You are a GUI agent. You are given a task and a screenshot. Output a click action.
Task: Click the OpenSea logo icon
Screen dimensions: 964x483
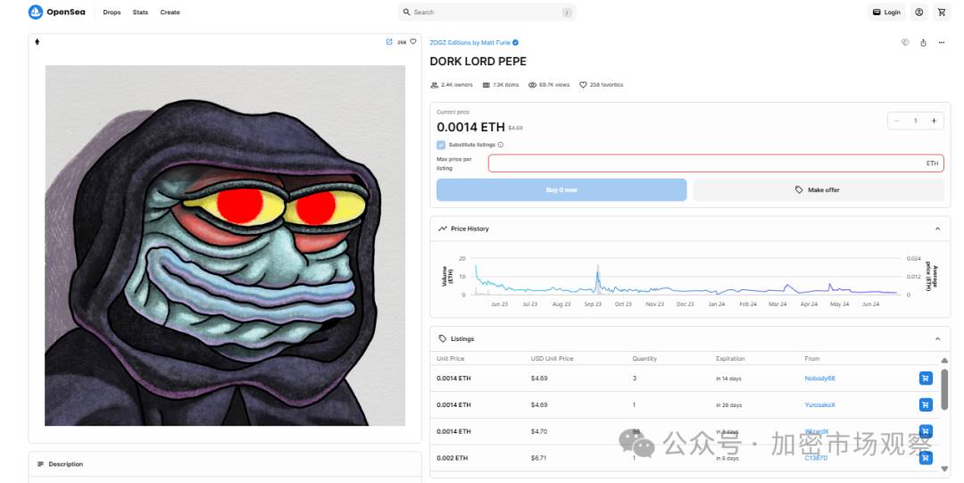(x=36, y=12)
